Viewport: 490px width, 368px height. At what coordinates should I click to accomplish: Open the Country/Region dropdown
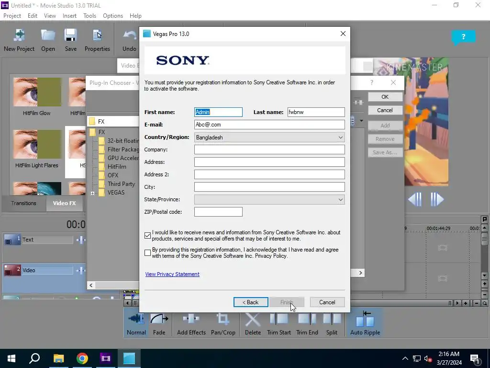tap(269, 137)
